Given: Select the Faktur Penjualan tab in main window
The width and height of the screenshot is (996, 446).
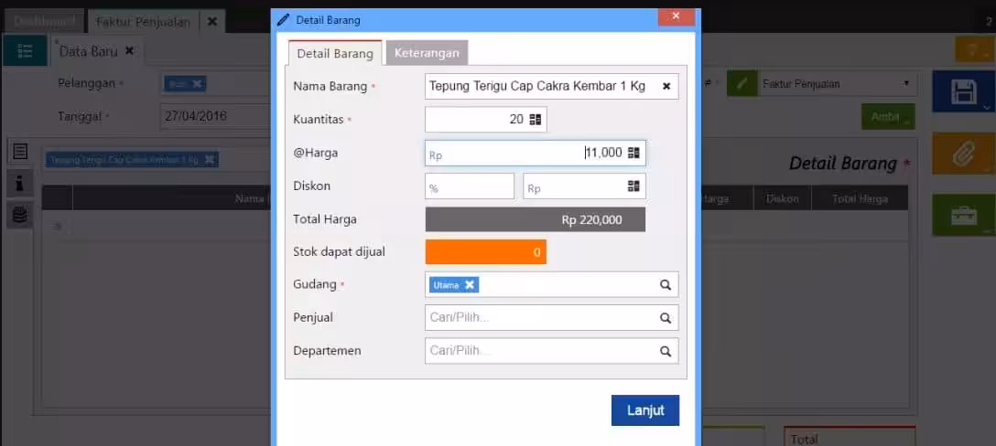Looking at the screenshot, I should 144,22.
